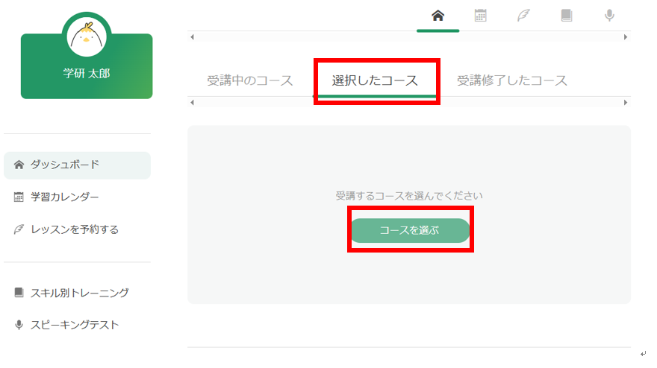Open ダッシュボード in the sidebar

coord(77,165)
